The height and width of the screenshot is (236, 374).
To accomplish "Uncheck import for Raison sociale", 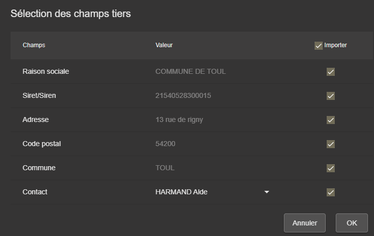I will (331, 72).
